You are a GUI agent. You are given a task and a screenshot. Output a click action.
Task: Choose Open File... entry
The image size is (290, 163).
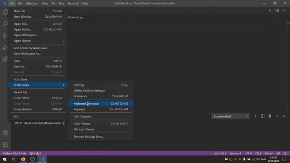pyautogui.click(x=38, y=24)
